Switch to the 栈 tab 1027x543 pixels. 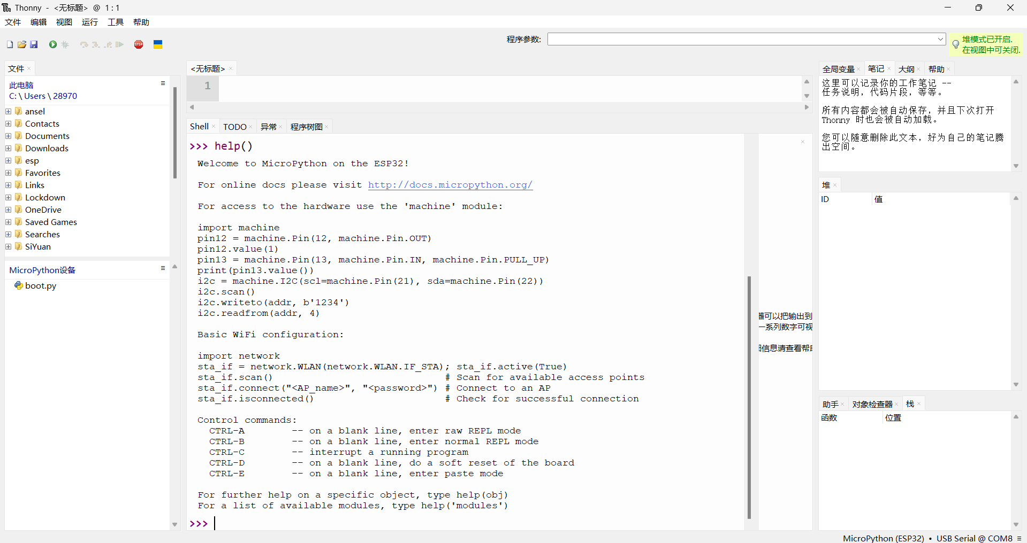pyautogui.click(x=910, y=404)
